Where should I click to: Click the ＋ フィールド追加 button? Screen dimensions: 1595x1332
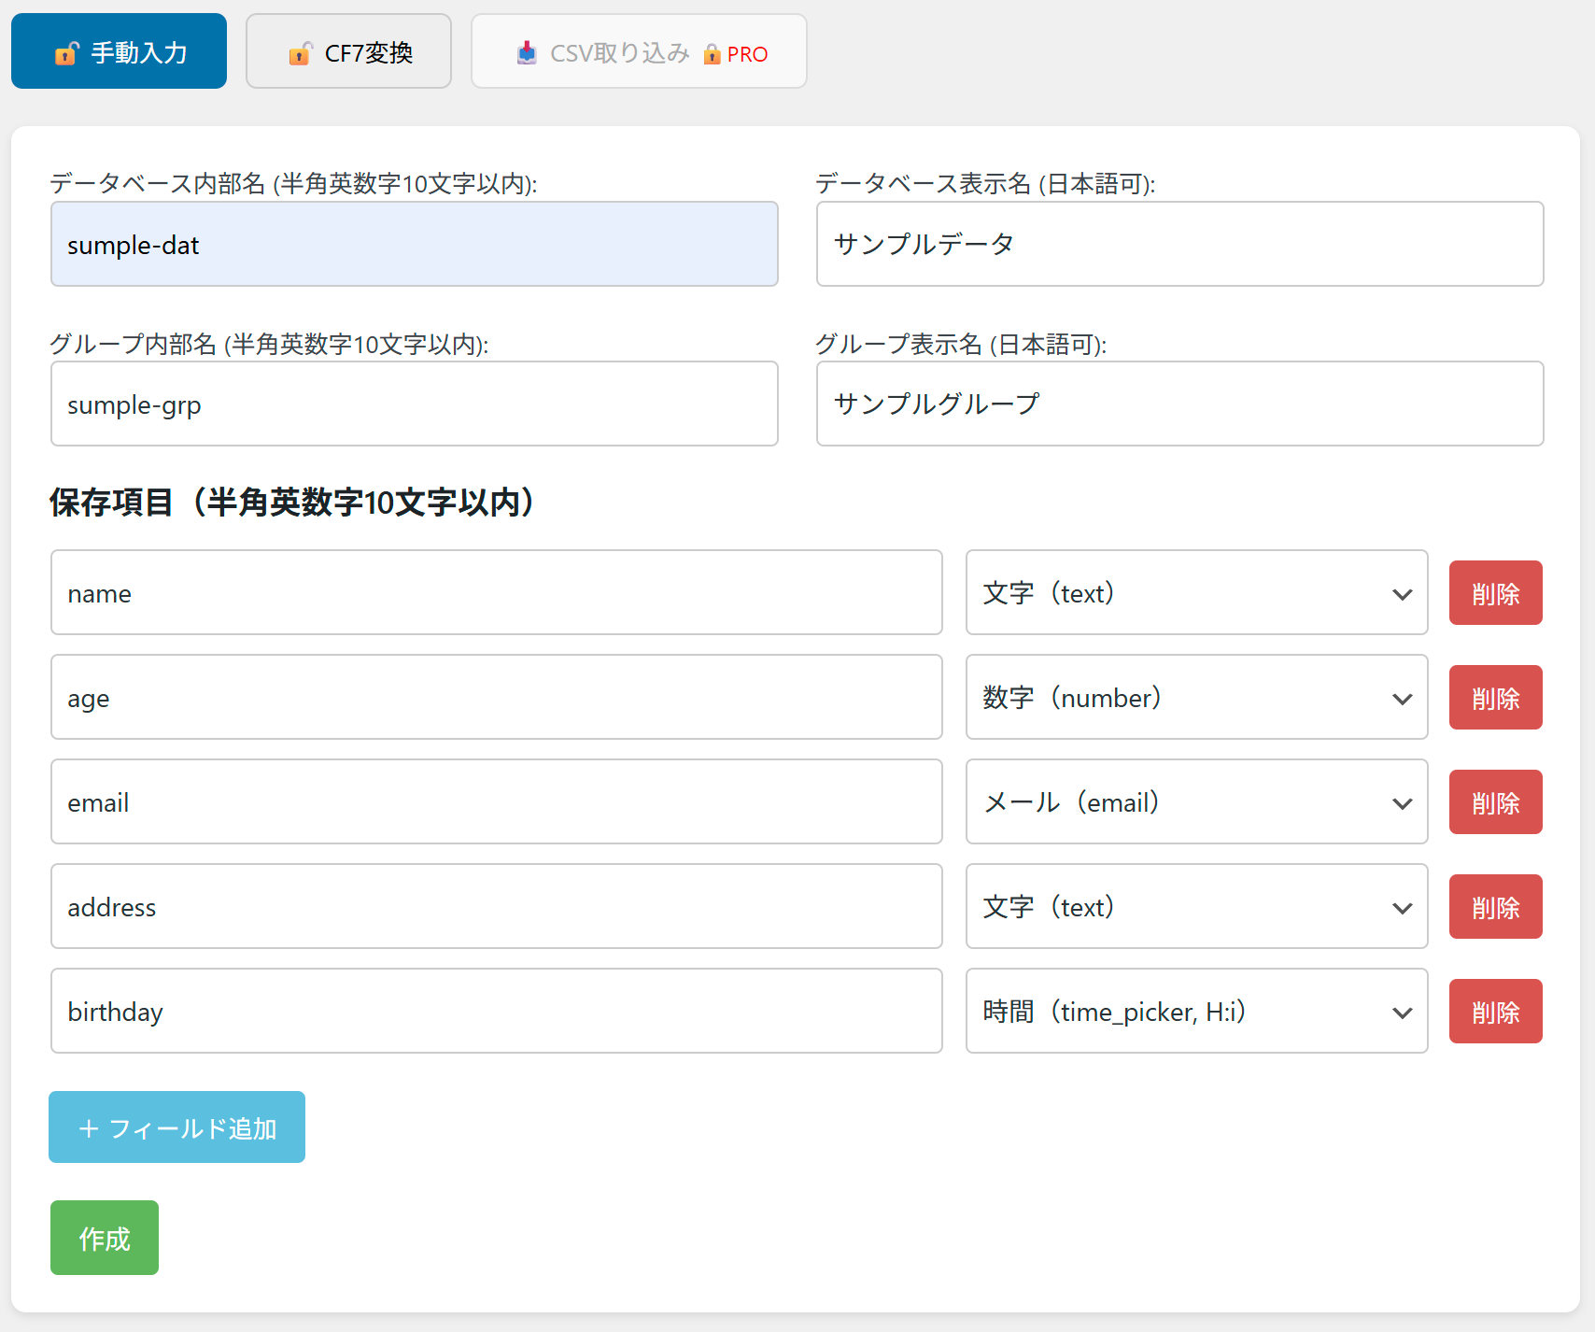pos(176,1127)
